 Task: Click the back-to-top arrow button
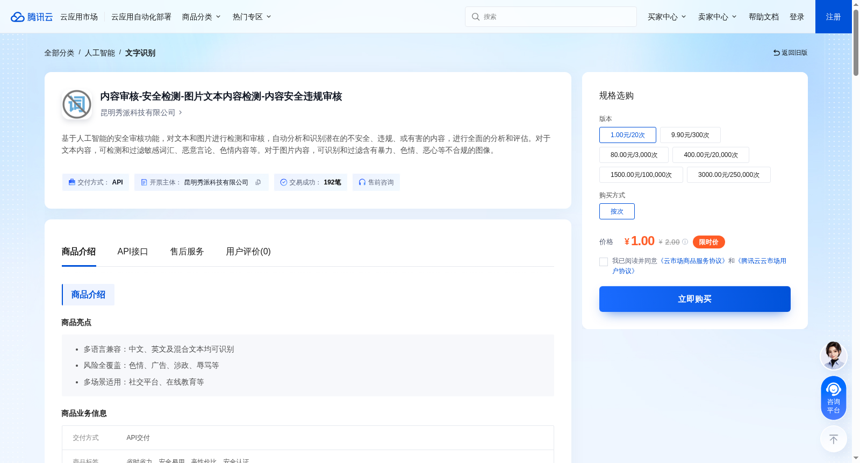click(834, 439)
